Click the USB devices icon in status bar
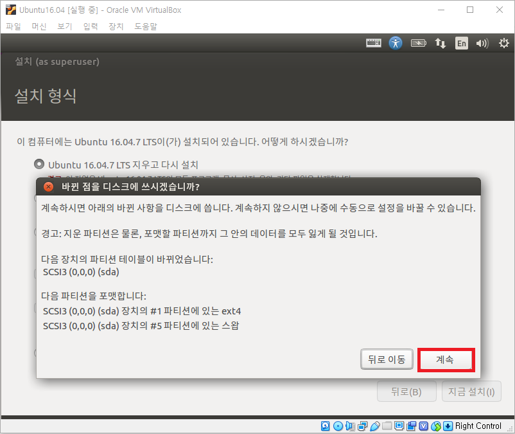 [x=375, y=426]
